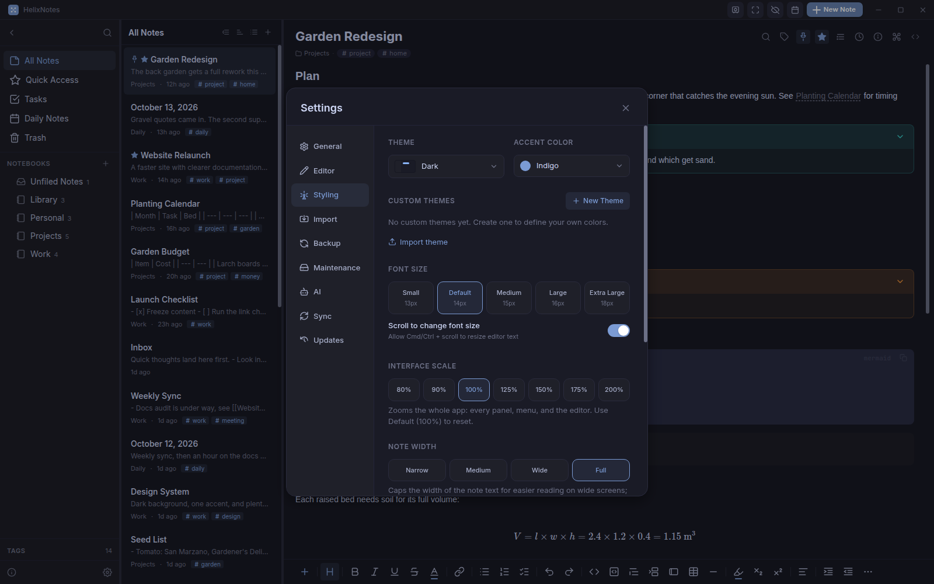934x584 pixels.
Task: Open the Maintenance settings section
Action: click(x=330, y=268)
